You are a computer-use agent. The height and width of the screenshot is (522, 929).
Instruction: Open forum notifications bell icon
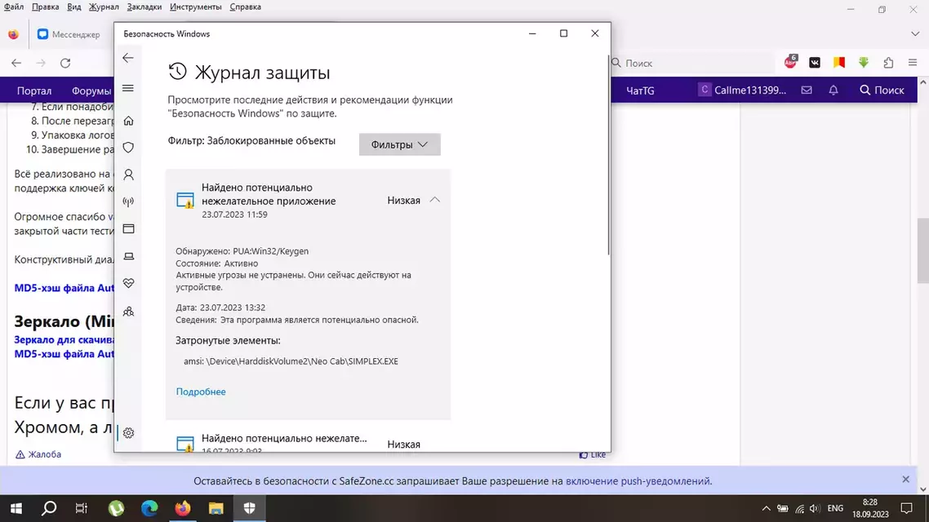[833, 90]
